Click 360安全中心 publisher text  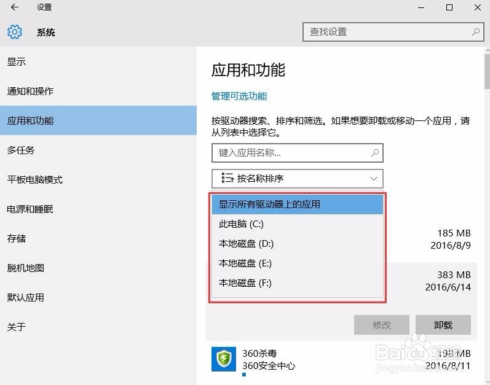tap(269, 365)
